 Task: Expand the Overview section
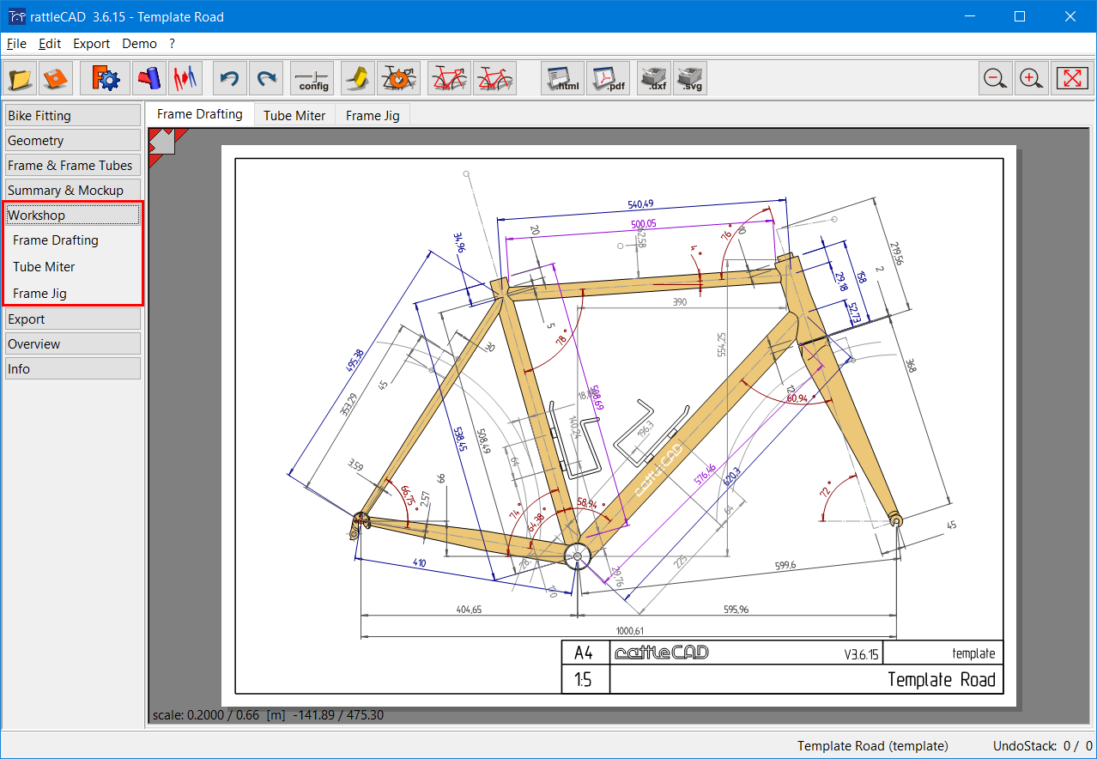[x=72, y=343]
